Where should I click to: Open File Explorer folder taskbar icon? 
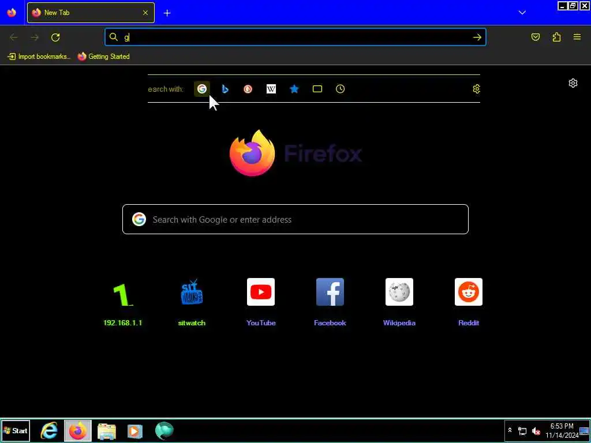point(107,430)
